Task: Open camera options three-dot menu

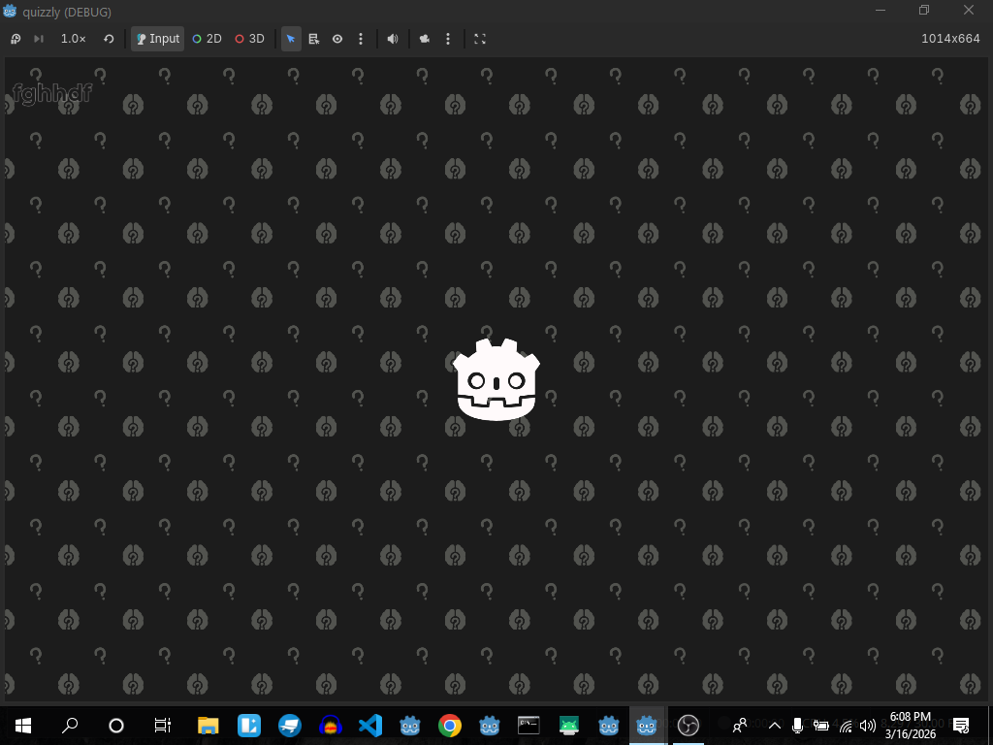Action: (448, 39)
